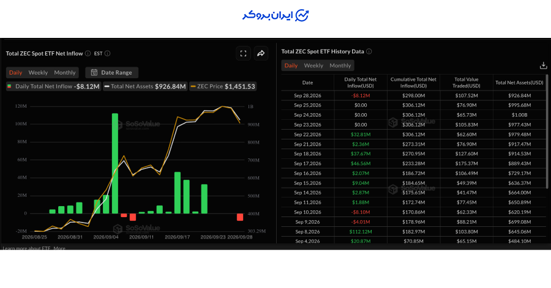Click calendar icon in Date Range button
The image size is (551, 288).
click(94, 73)
